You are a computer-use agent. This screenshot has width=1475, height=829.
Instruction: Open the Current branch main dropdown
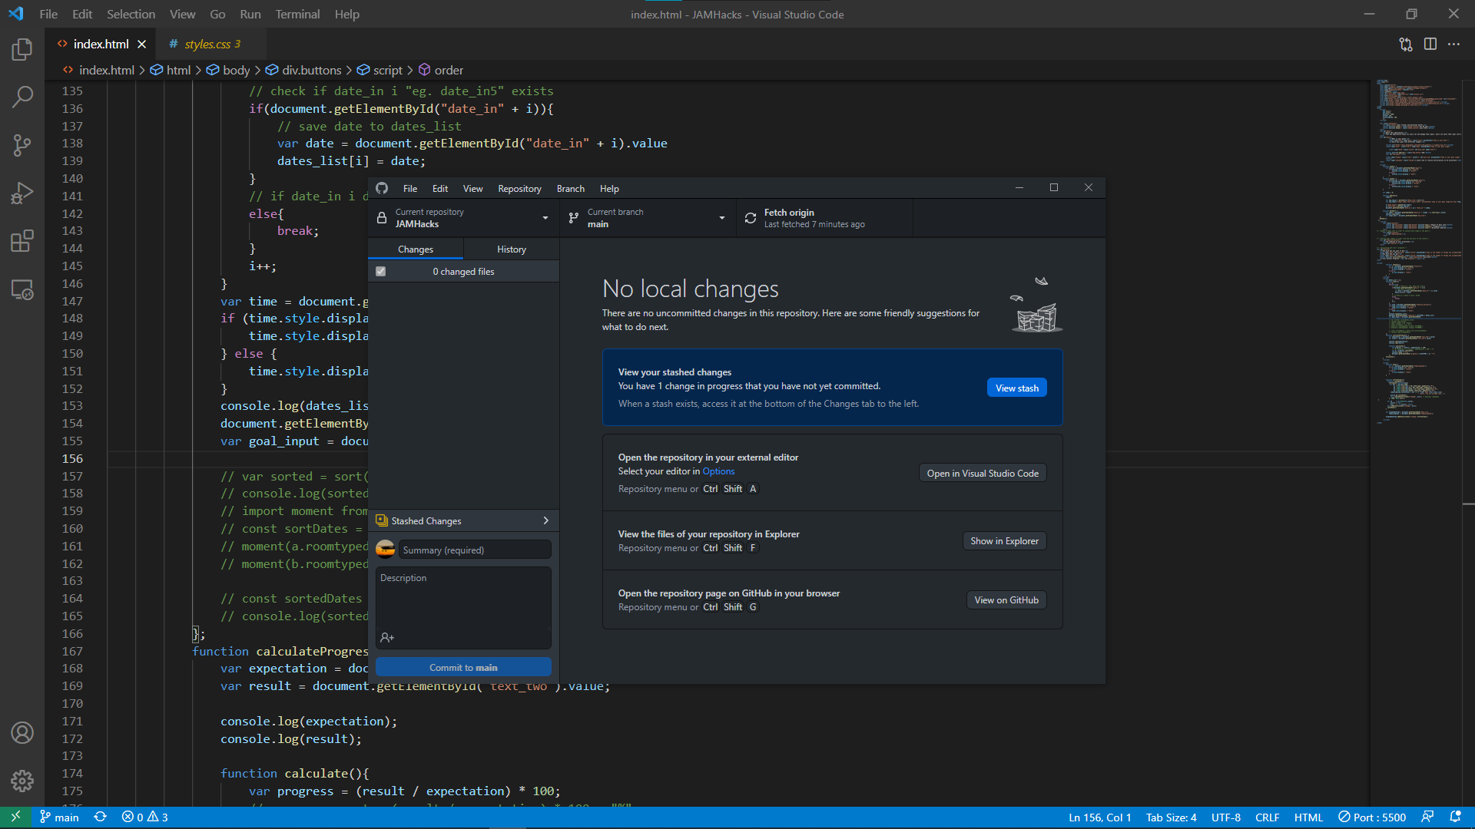[x=648, y=218]
